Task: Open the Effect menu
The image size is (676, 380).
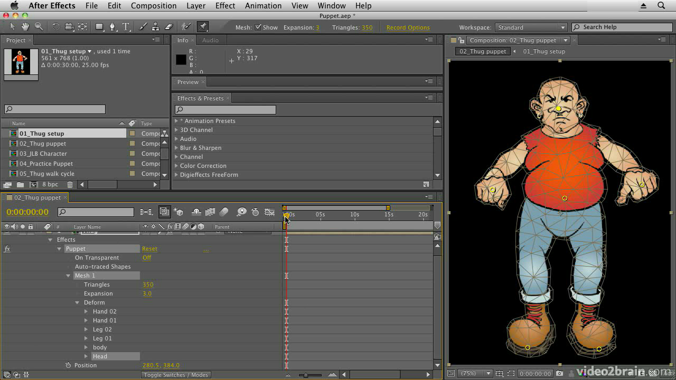Action: (x=225, y=6)
